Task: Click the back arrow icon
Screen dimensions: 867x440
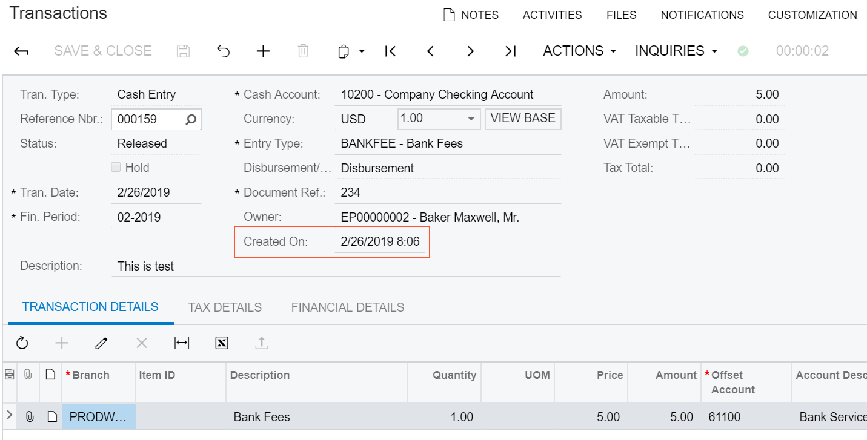Action: click(21, 51)
